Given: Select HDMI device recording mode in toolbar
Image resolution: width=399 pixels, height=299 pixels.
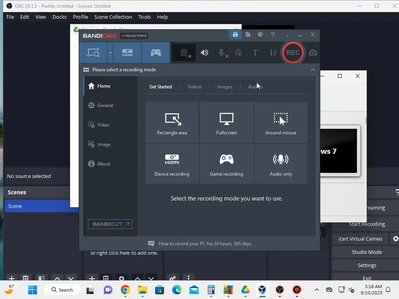Looking at the screenshot, I should [127, 53].
